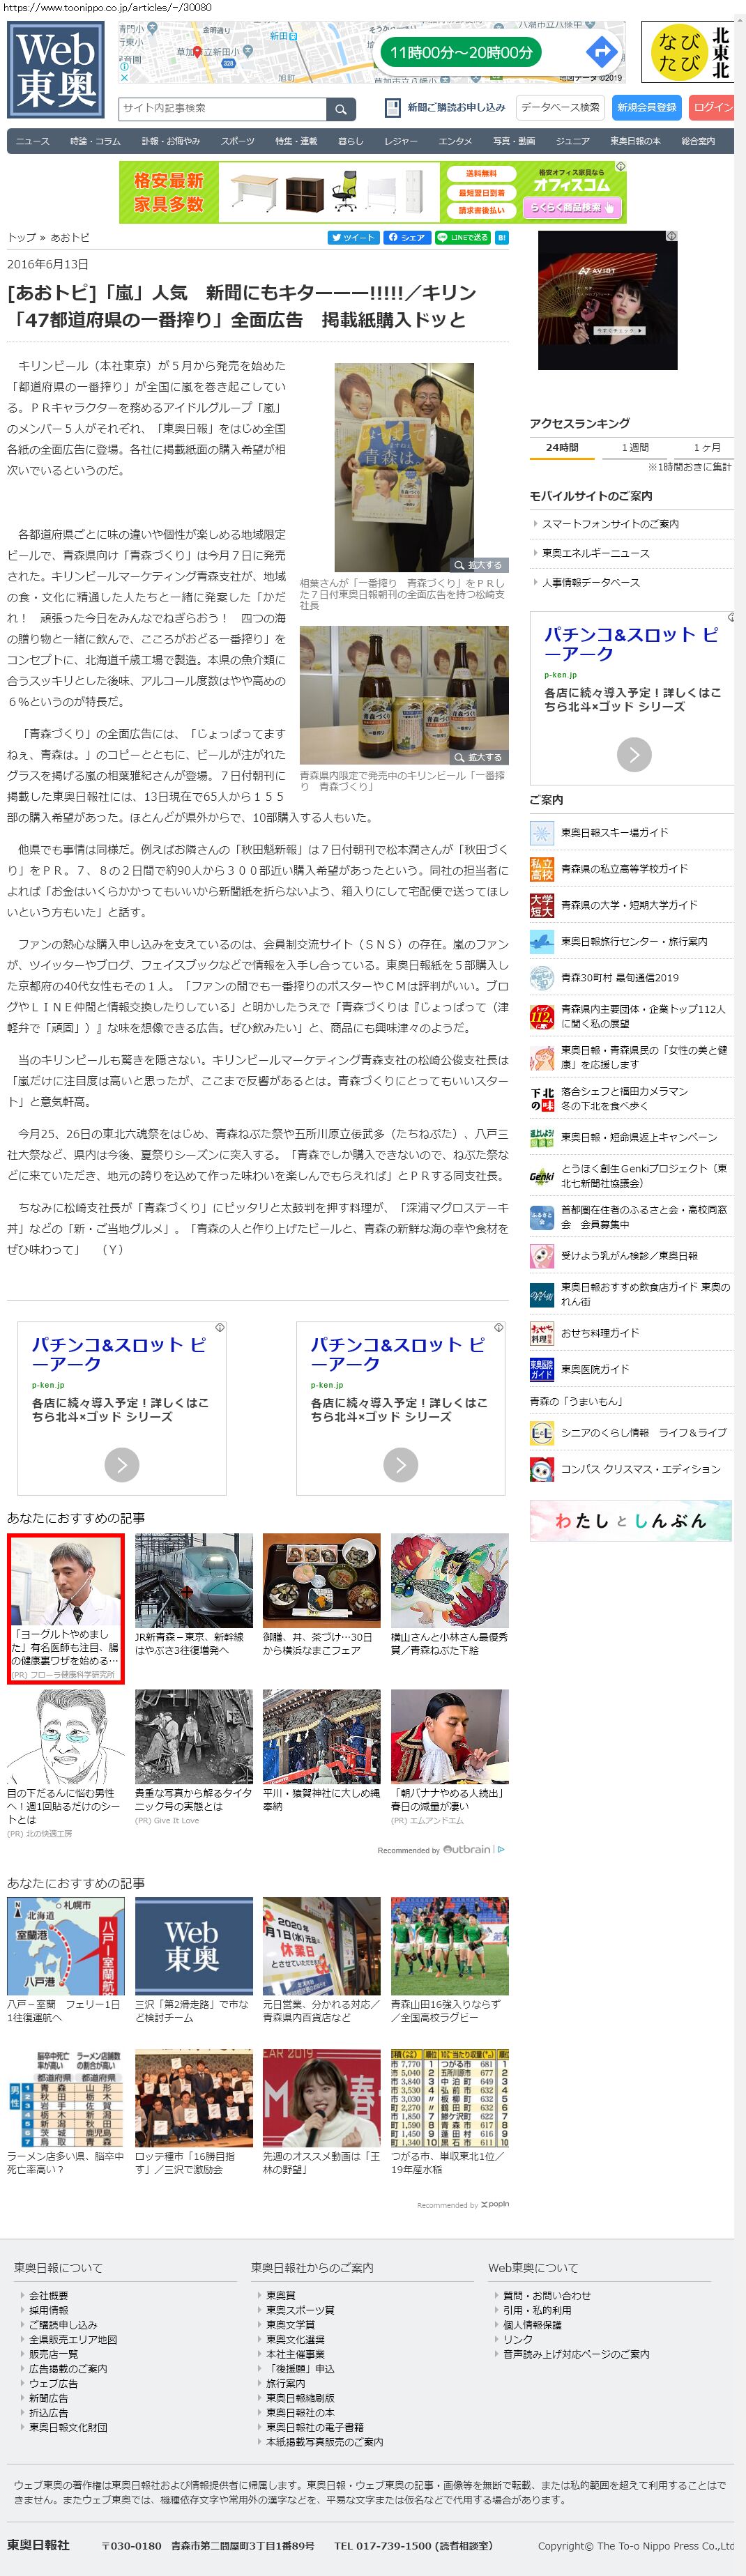Expand スマートフォンサイトのご案内 arrow link
This screenshot has height=2576, width=746.
click(x=609, y=524)
